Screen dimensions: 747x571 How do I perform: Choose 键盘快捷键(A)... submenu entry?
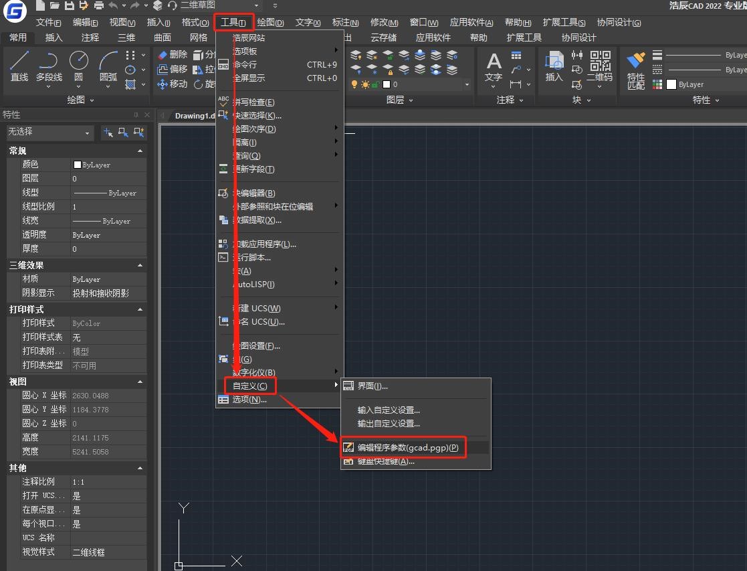[415, 461]
